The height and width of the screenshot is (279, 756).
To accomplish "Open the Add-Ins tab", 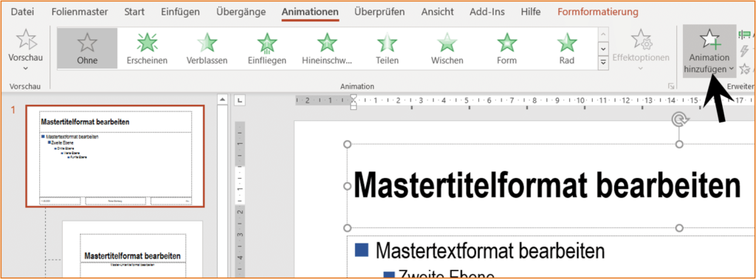I will [x=487, y=12].
